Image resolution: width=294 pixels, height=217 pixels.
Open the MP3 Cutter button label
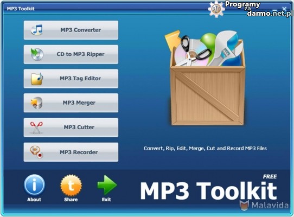click(x=79, y=127)
